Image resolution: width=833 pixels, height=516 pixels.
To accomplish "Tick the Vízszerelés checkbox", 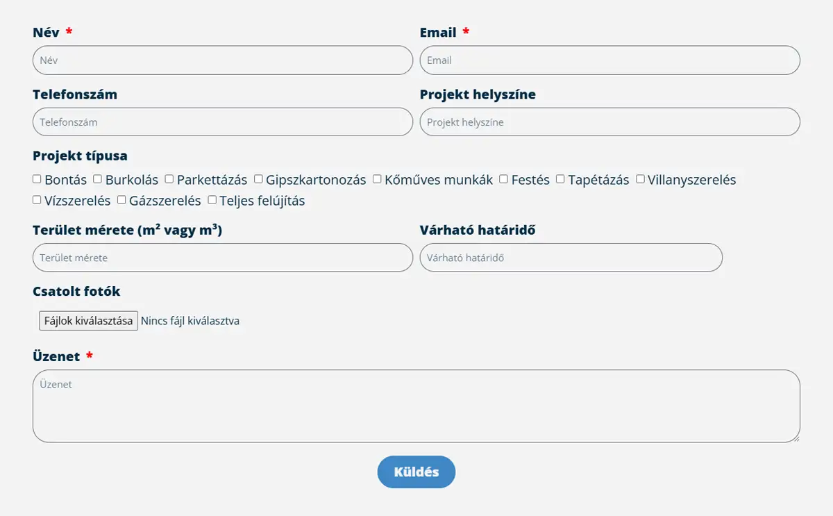I will tap(37, 200).
